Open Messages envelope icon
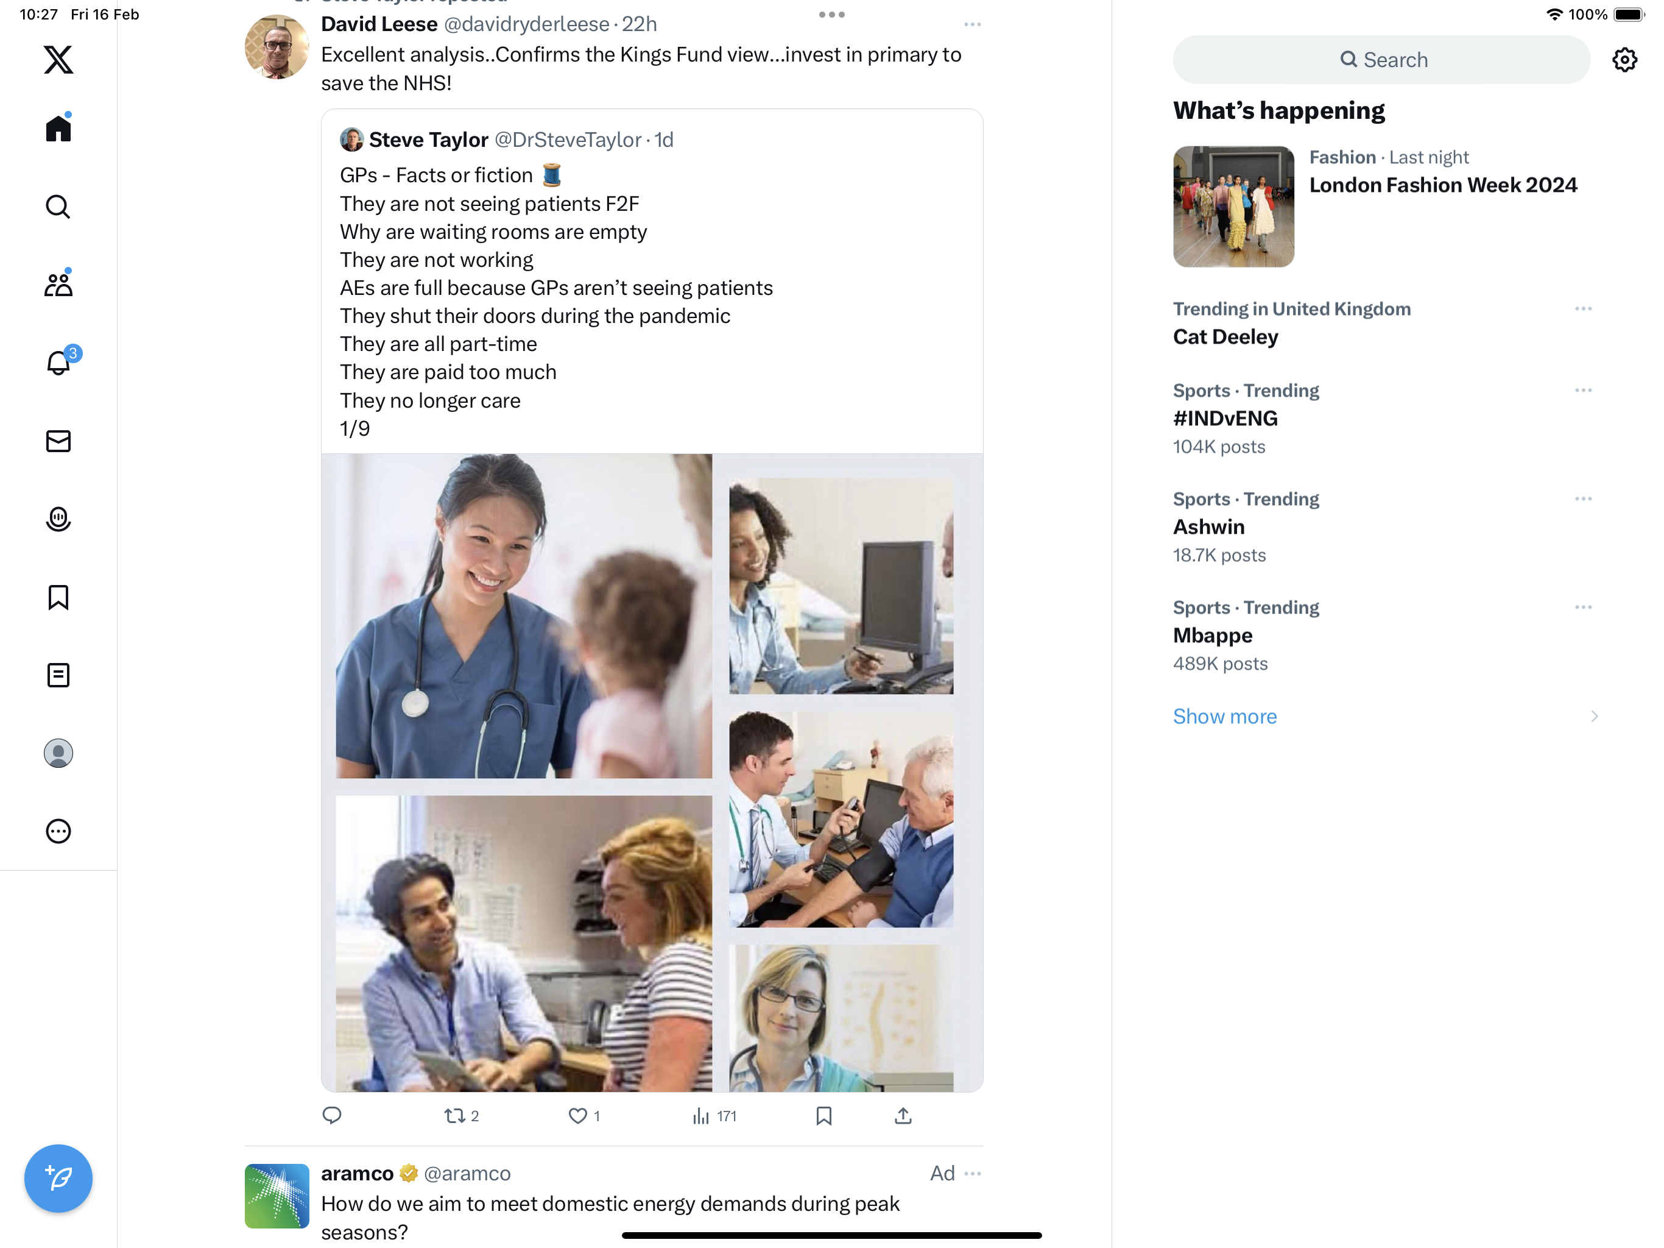The image size is (1664, 1248). pyautogui.click(x=58, y=441)
